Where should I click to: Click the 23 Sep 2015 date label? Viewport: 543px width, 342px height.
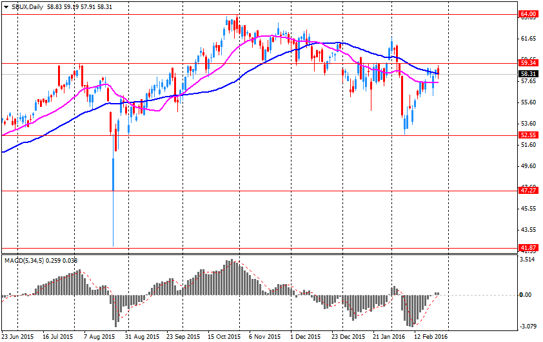183,336
